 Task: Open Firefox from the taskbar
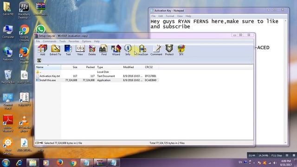point(60,163)
